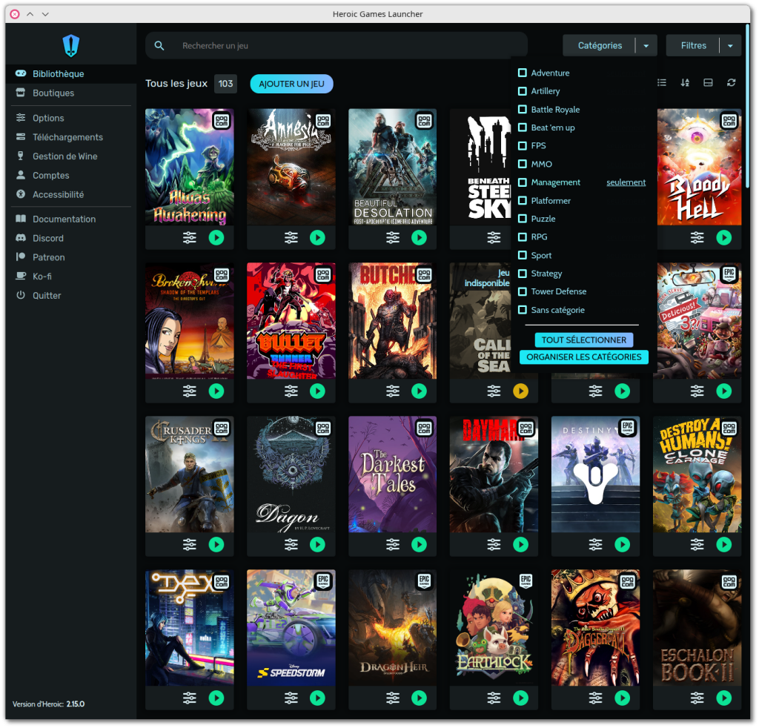Image resolution: width=759 pixels, height=728 pixels.
Task: Open Bibliothèque in the sidebar
Action: click(x=71, y=74)
